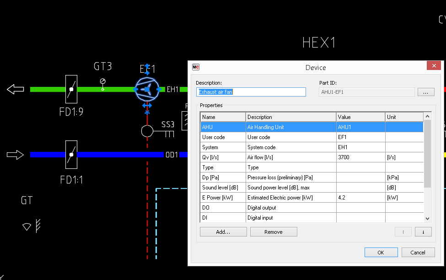Click the exhaust fan EF1 symbol
Viewport: 446px width, 280px height.
[x=147, y=90]
